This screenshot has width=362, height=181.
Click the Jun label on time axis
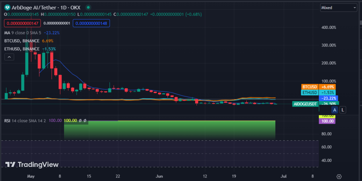click(159, 176)
